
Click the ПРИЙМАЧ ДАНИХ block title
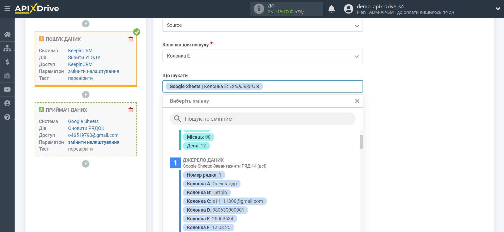pos(66,110)
